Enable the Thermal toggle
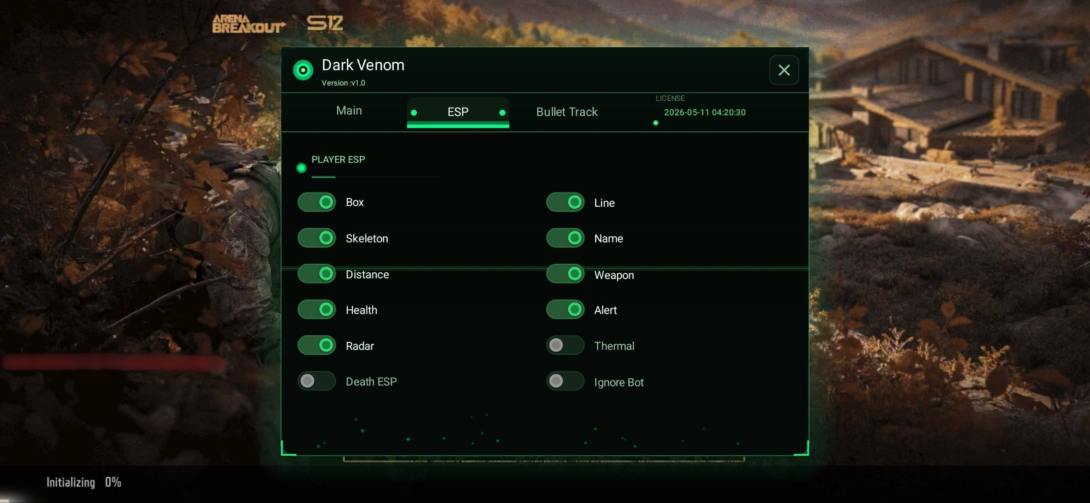Screen dimensions: 1090x503 point(565,345)
